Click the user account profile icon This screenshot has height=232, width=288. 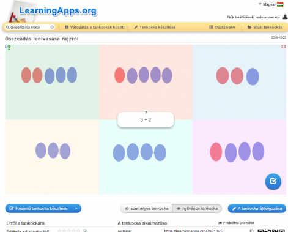[285, 17]
